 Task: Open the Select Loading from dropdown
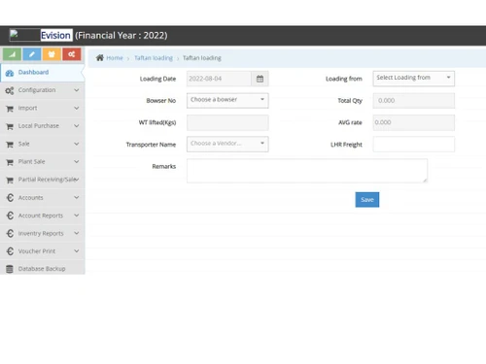(x=414, y=79)
